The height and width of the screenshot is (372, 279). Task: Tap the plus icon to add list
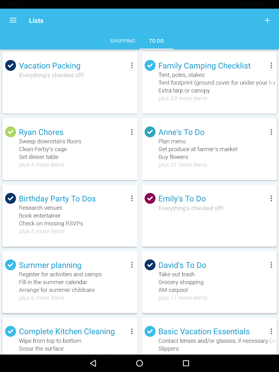coord(267,20)
